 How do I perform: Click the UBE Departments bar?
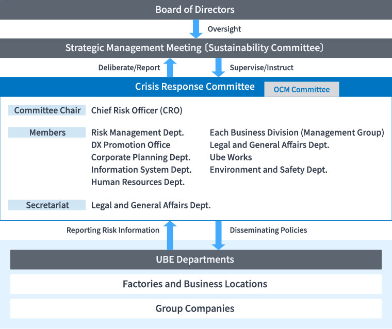196,259
